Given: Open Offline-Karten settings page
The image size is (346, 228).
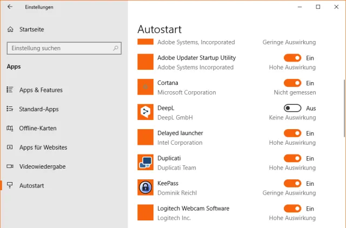Looking at the screenshot, I should coord(38,128).
